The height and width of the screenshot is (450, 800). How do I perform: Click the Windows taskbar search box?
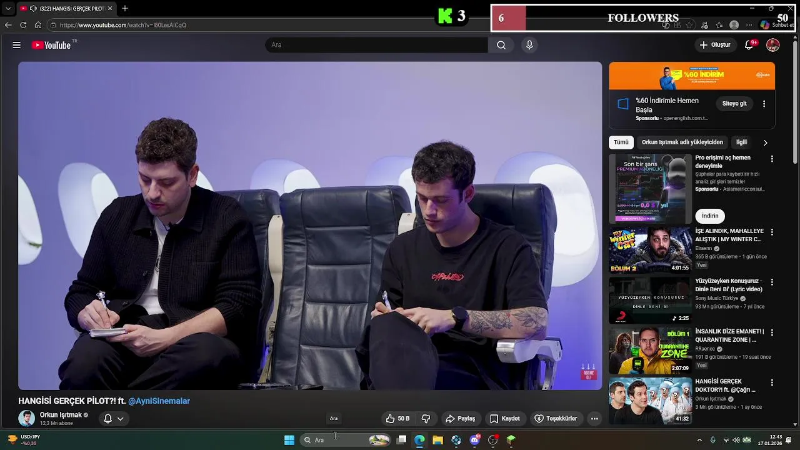(x=345, y=440)
